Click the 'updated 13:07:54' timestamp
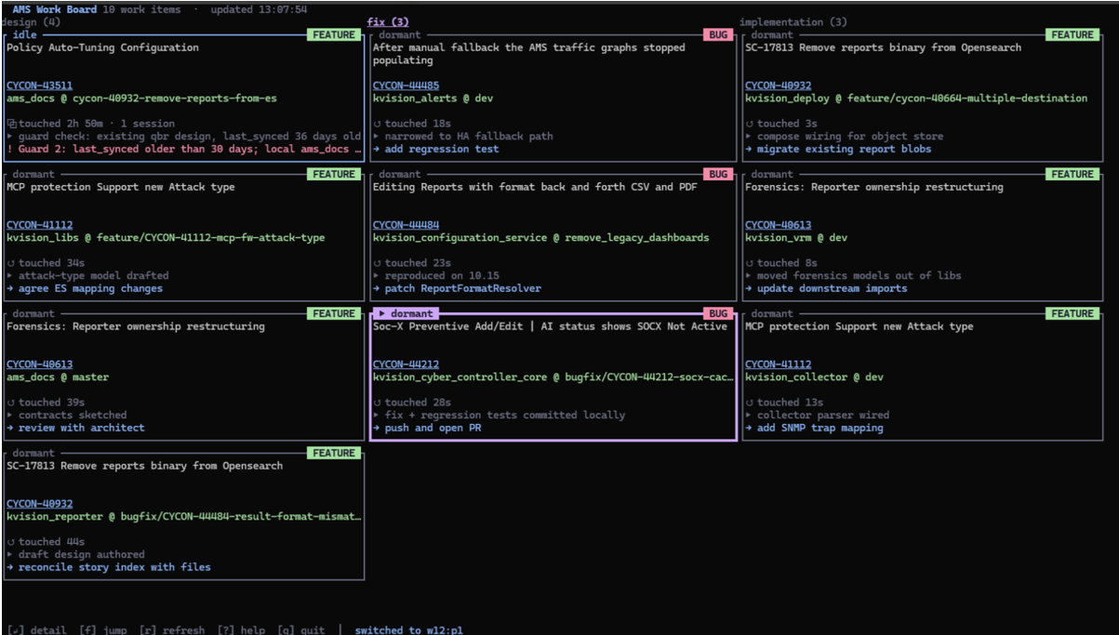Screen dimensions: 1119x635 pyautogui.click(x=259, y=9)
